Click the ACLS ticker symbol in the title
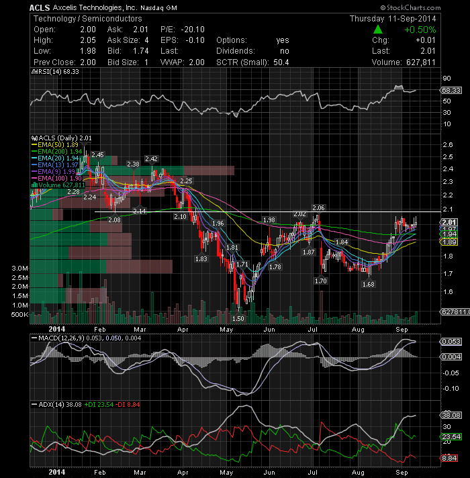The image size is (470, 478). click(x=40, y=8)
